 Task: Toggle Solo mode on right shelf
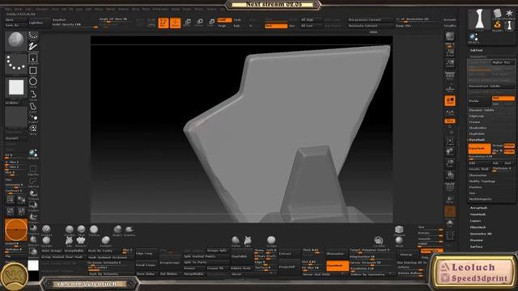[x=450, y=224]
